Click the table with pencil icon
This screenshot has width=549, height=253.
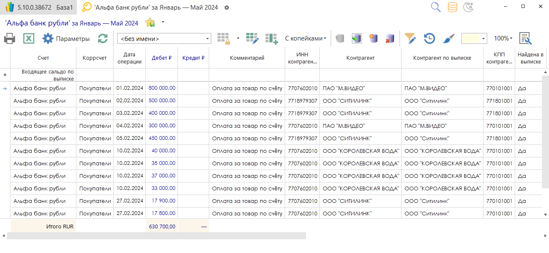click(252, 38)
